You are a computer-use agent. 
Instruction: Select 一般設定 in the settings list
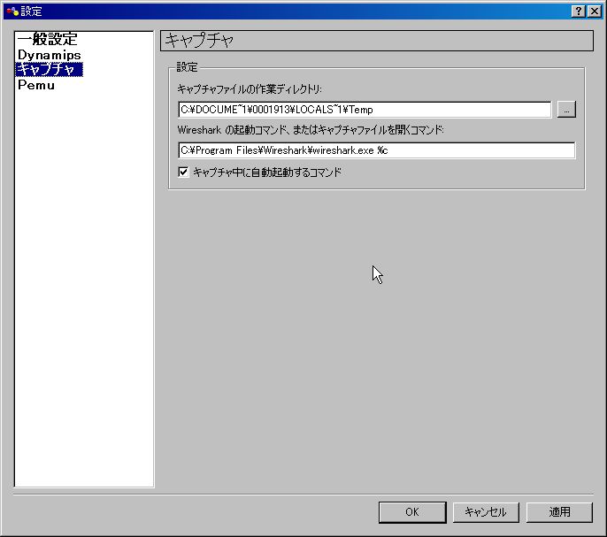click(x=47, y=40)
